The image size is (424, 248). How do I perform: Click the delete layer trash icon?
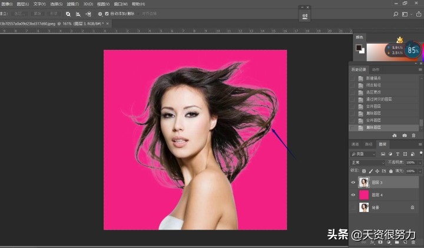coord(413,242)
